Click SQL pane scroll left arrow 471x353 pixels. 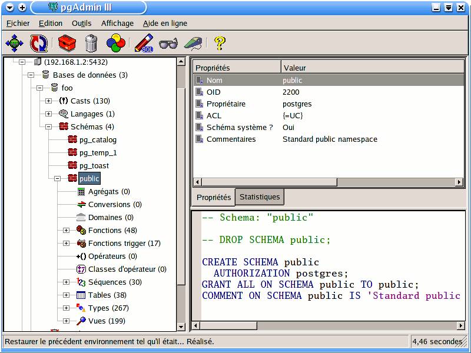tap(196, 325)
